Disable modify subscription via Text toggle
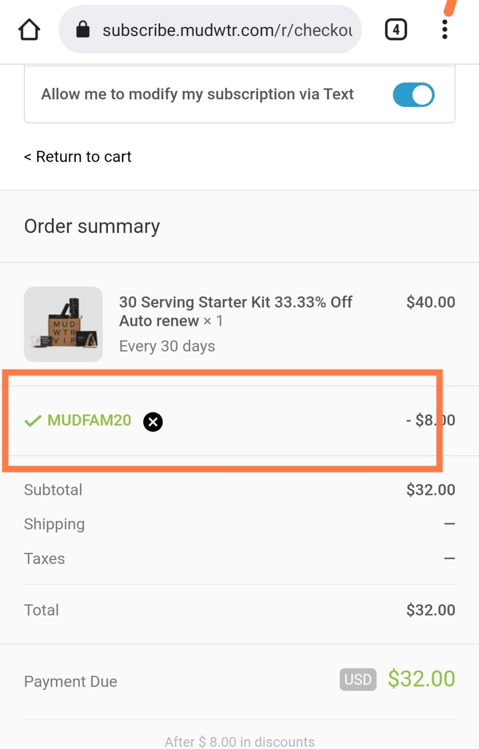The height and width of the screenshot is (749, 479). [413, 94]
